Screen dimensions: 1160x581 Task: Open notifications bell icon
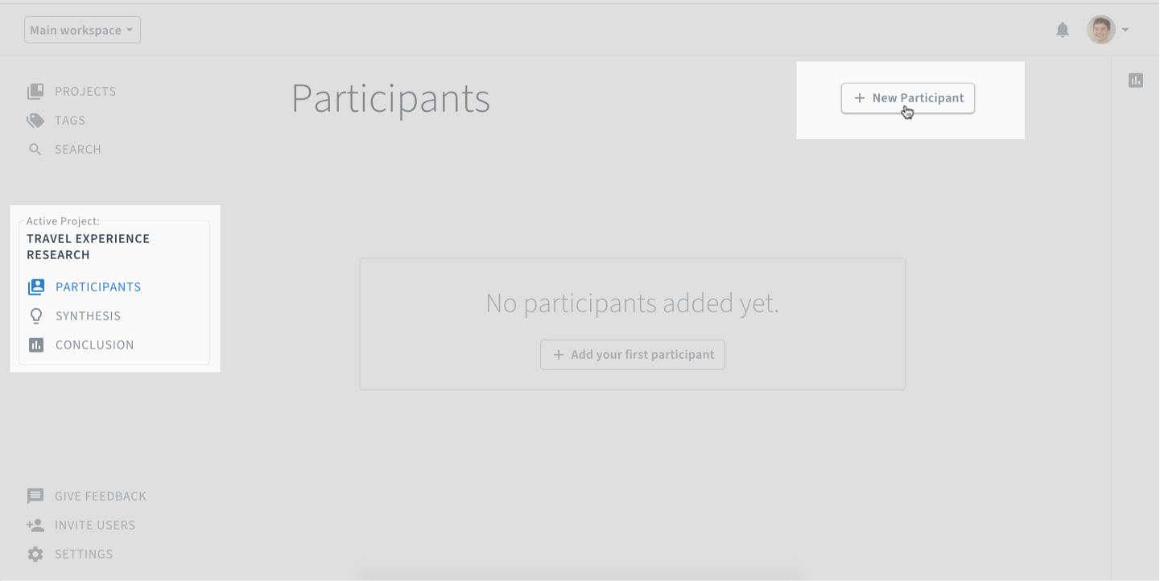1063,31
